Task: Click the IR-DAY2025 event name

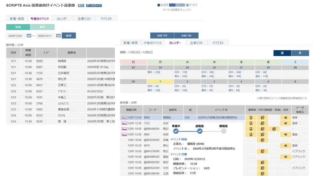Action: point(95,91)
